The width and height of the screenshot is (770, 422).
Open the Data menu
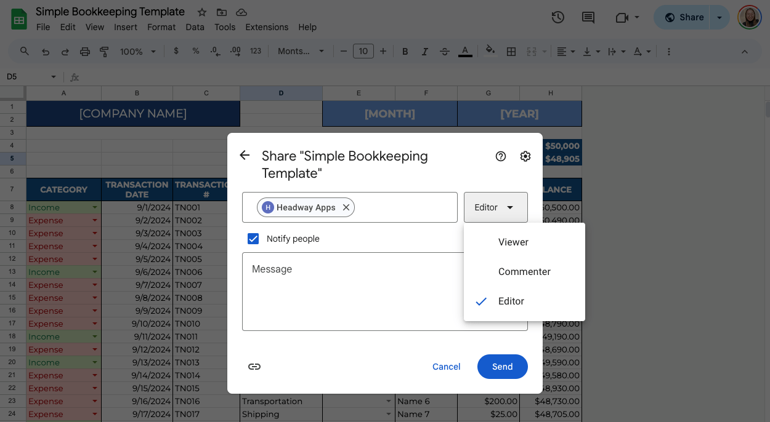coord(195,27)
